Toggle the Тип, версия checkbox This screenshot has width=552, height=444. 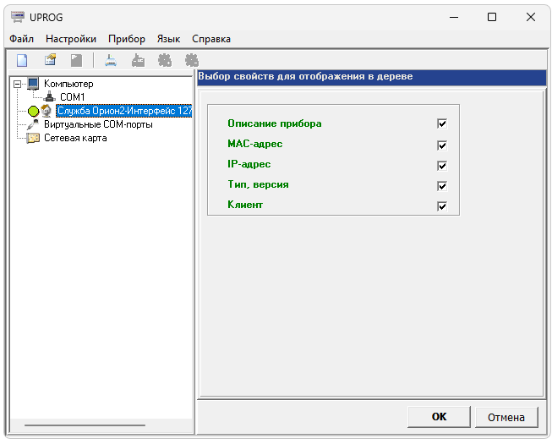click(x=442, y=186)
